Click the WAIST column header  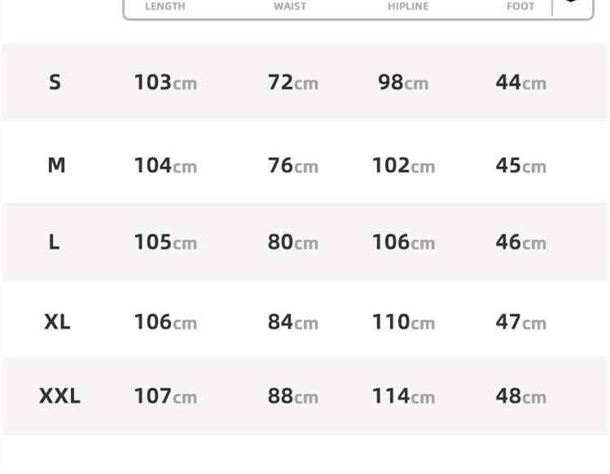click(290, 7)
